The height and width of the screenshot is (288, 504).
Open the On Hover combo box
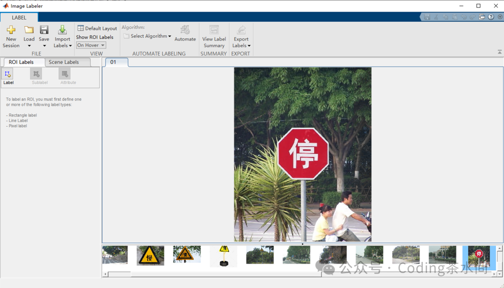91,45
